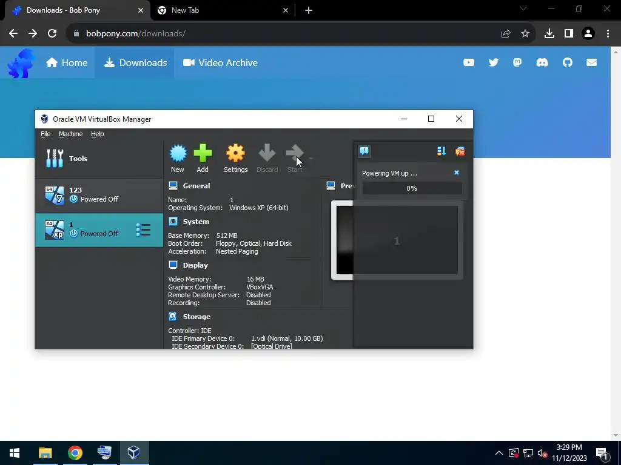Click the System section chip icon
The image size is (621, 465).
pos(173,222)
